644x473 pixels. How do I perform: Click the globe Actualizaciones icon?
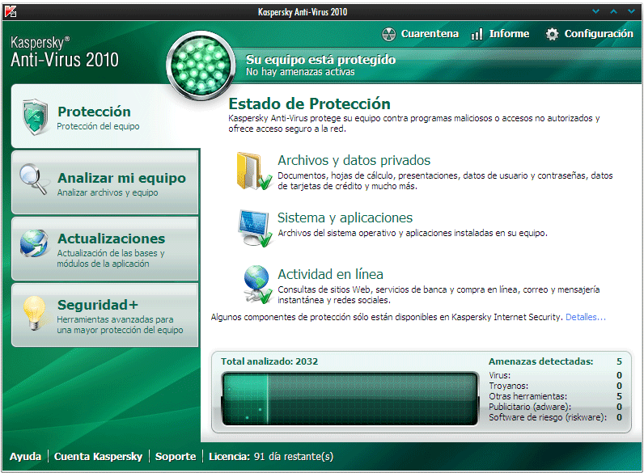[34, 244]
